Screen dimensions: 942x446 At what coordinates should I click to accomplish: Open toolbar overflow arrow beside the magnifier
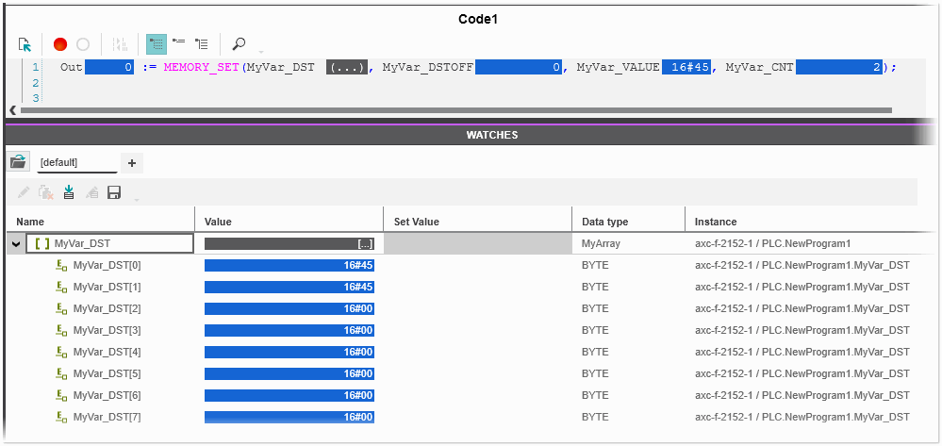pyautogui.click(x=261, y=50)
